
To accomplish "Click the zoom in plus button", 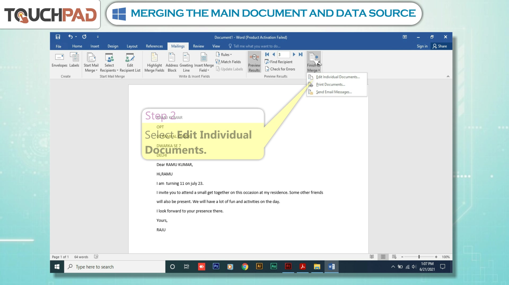I will (x=436, y=257).
